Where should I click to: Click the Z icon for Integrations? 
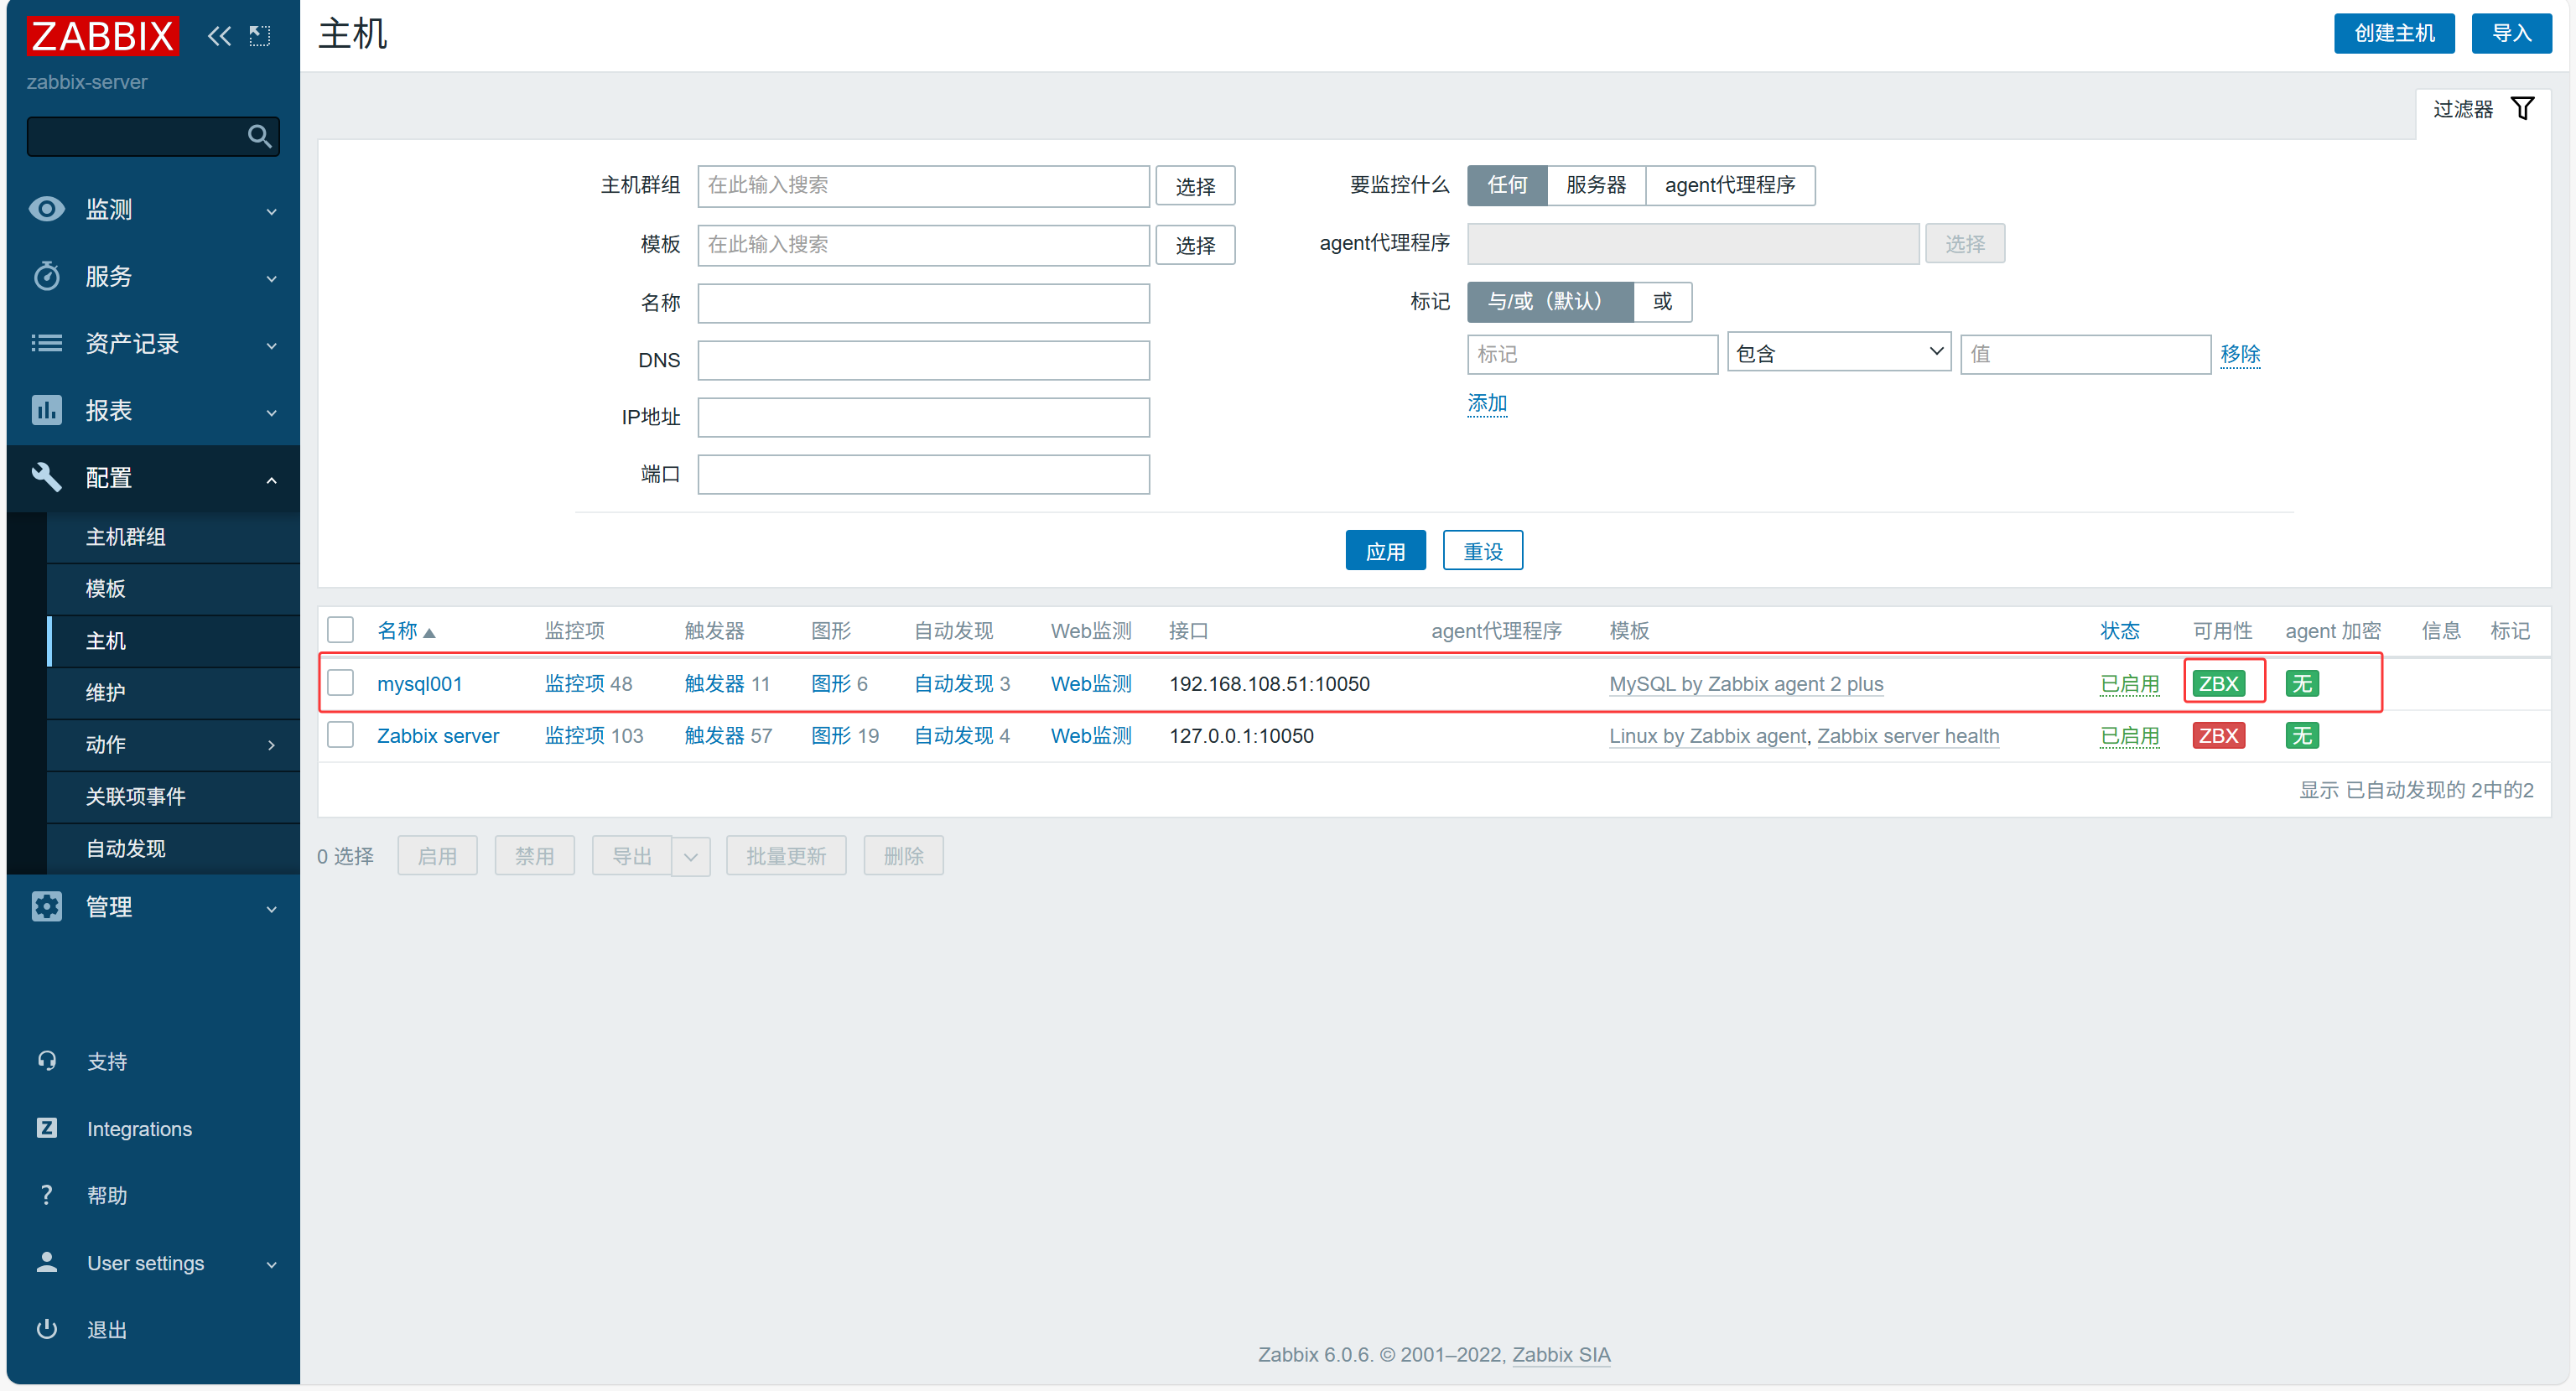[46, 1128]
